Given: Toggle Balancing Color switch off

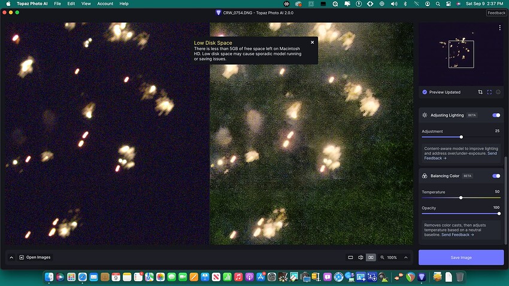Looking at the screenshot, I should click(x=496, y=176).
